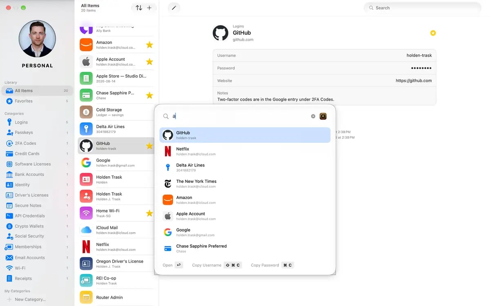490x306 pixels.
Task: Open Social Security category
Action: tap(37, 236)
